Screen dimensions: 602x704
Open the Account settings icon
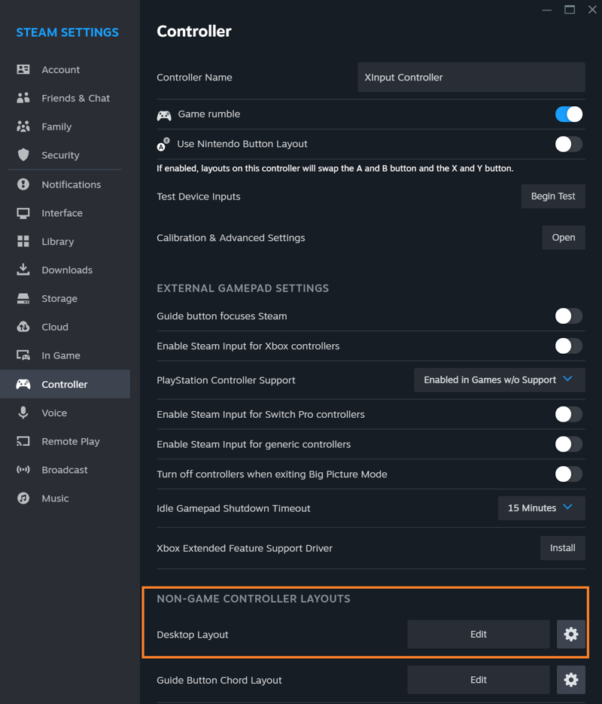point(23,69)
